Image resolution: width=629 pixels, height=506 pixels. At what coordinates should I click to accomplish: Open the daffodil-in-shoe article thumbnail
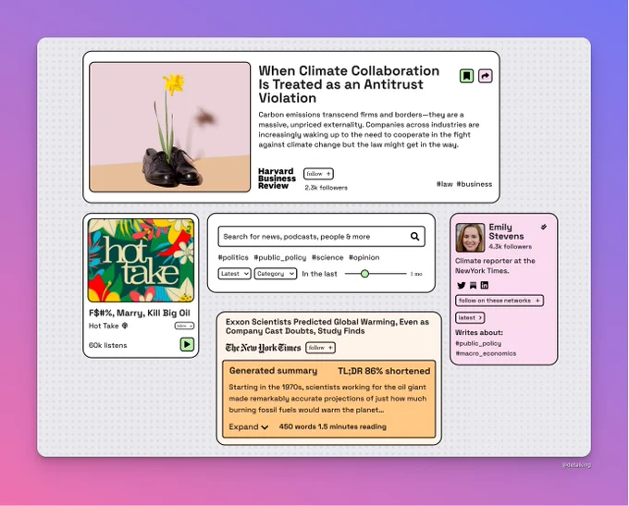[169, 127]
